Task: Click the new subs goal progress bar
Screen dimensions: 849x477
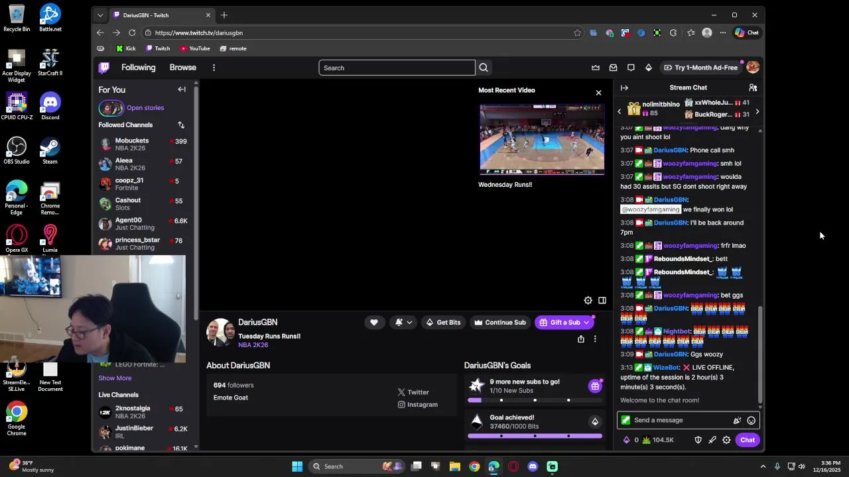Action: (x=535, y=400)
